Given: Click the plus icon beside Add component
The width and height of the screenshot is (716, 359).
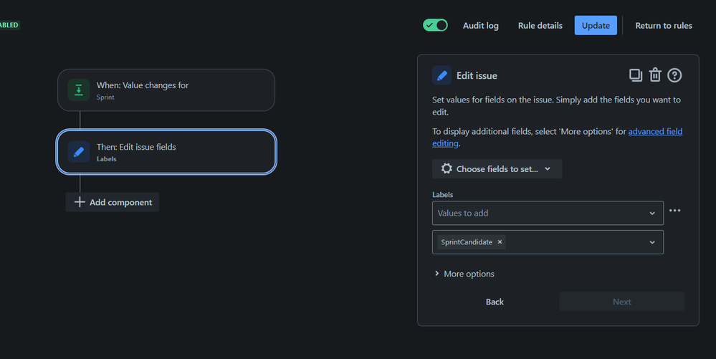Looking at the screenshot, I should click(x=80, y=202).
